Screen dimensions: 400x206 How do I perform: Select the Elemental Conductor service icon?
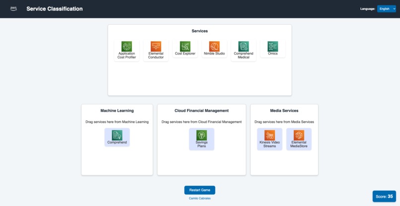(156, 47)
